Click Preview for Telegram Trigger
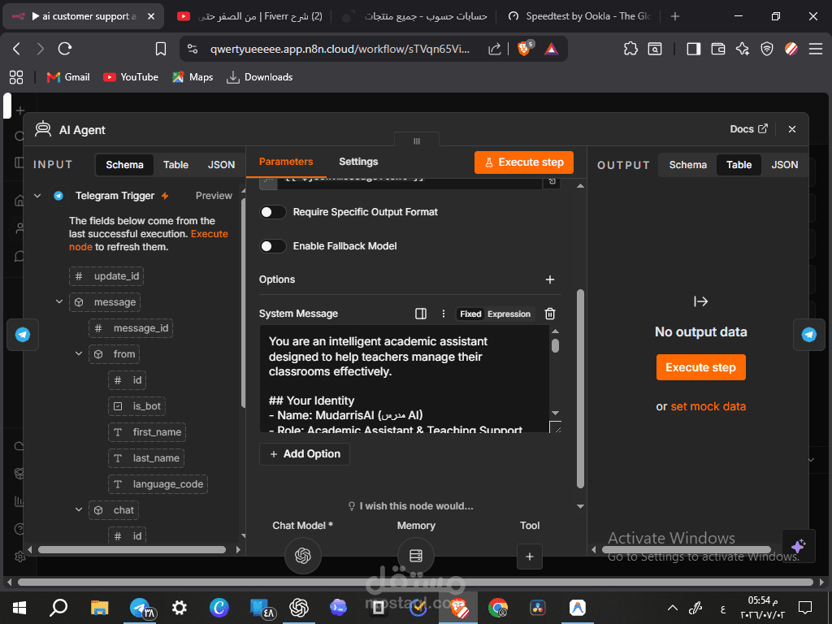The image size is (832, 624). tap(214, 196)
